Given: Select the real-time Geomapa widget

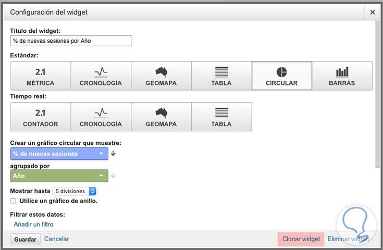Looking at the screenshot, I should point(161,117).
